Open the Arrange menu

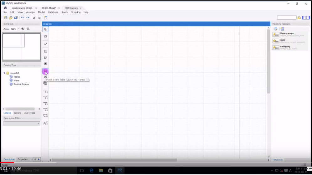point(30,12)
